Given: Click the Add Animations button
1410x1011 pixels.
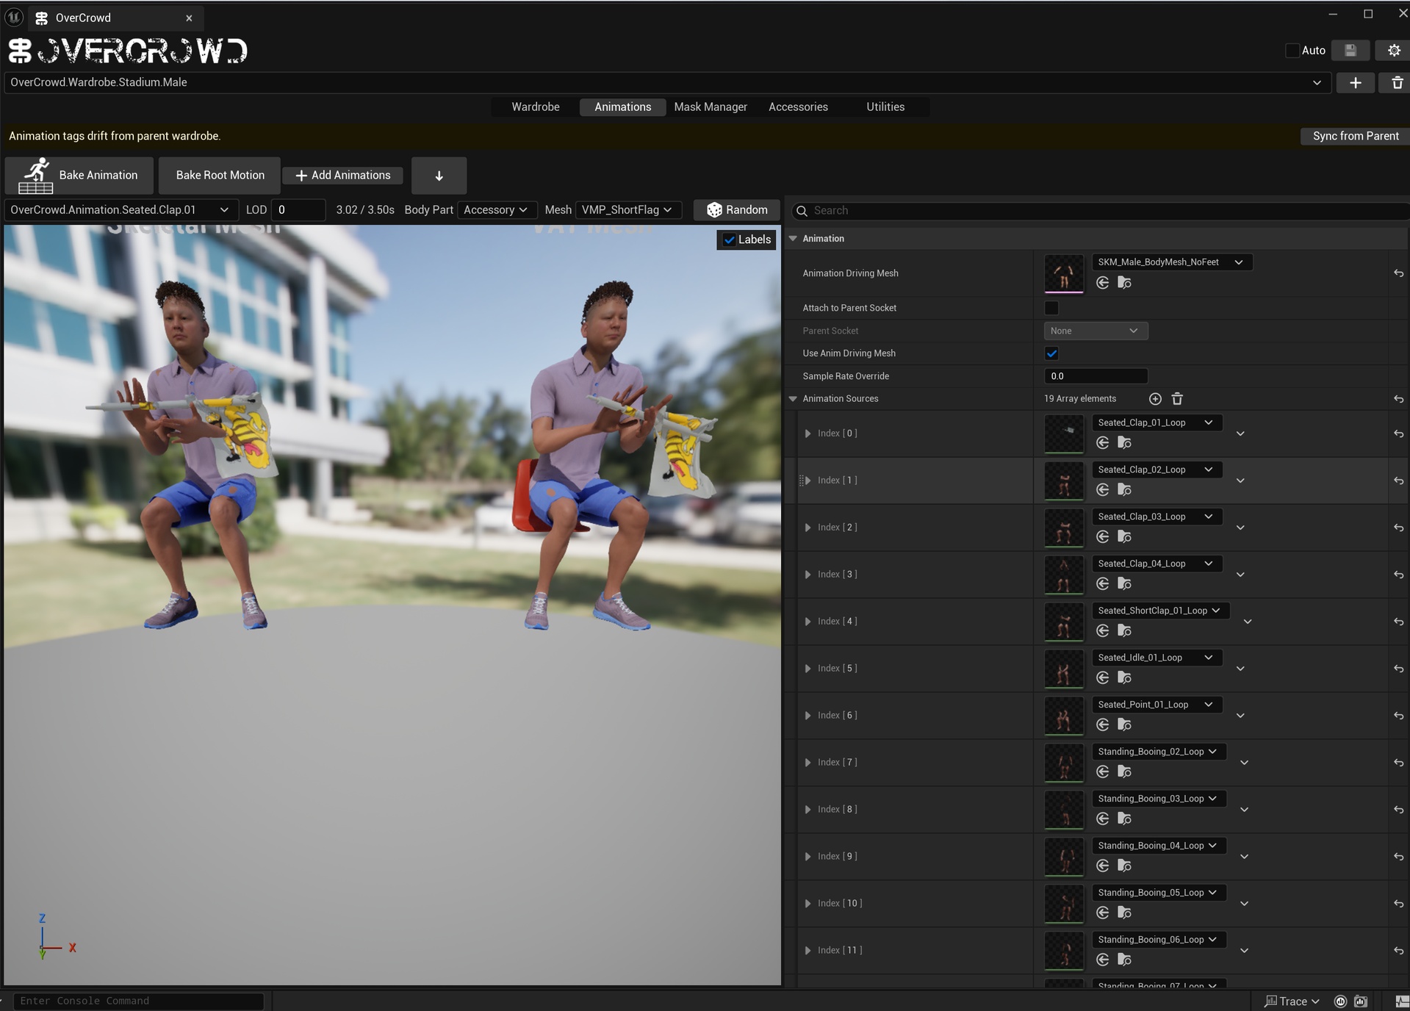Looking at the screenshot, I should pyautogui.click(x=343, y=176).
